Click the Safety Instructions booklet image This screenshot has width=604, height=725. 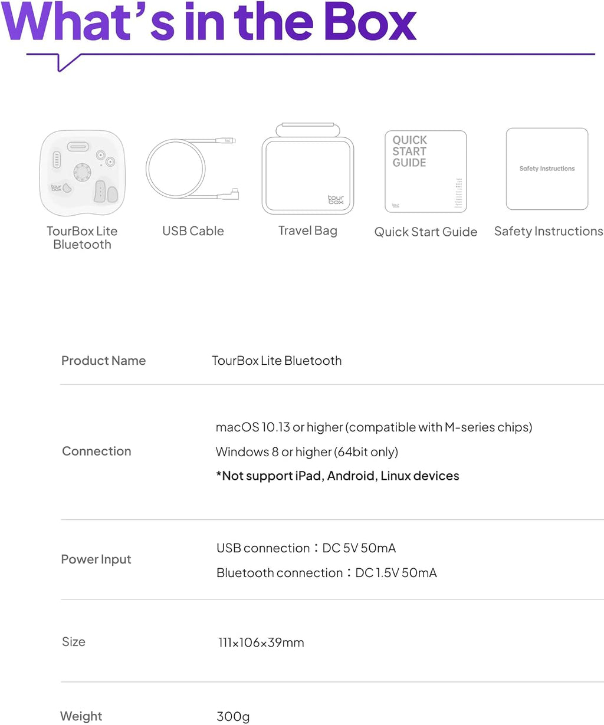(x=547, y=169)
